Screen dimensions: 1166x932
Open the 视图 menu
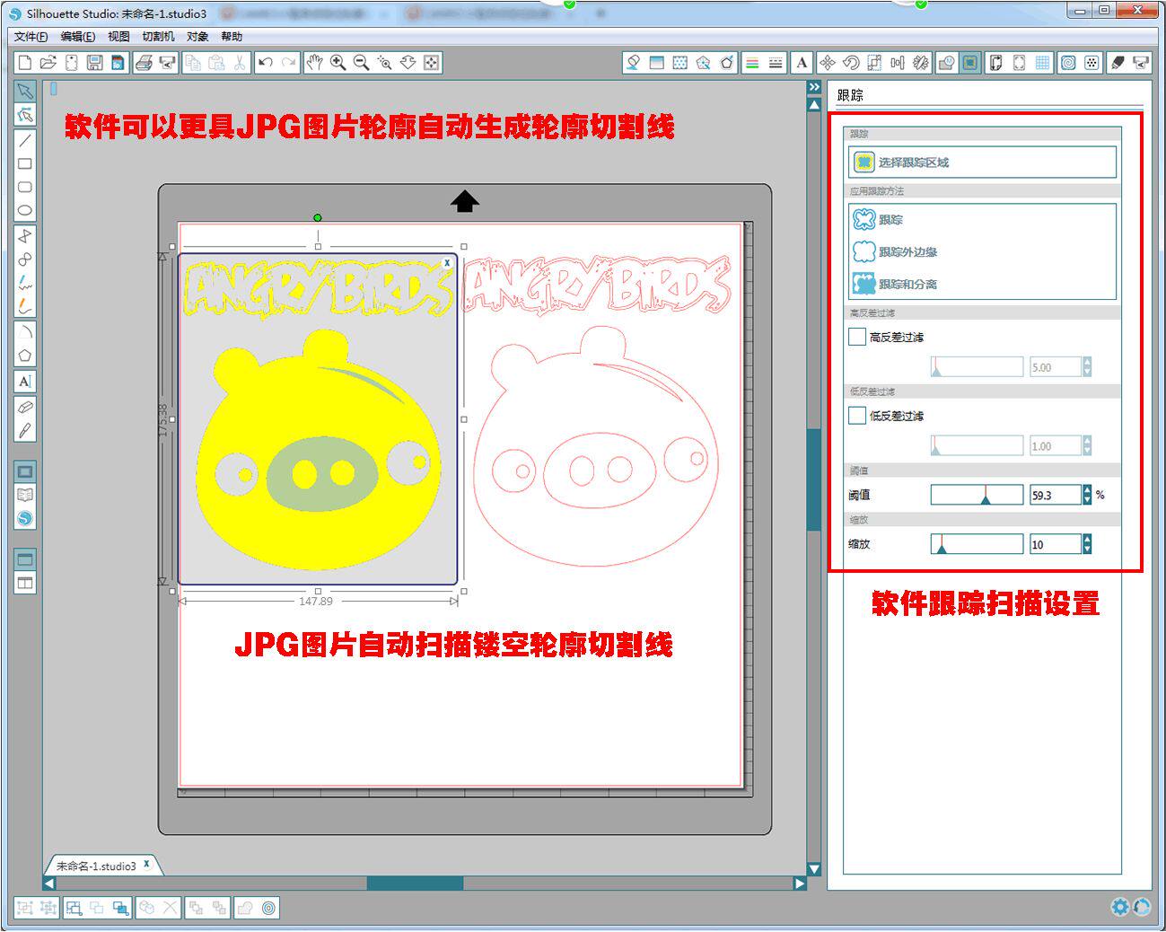(118, 37)
